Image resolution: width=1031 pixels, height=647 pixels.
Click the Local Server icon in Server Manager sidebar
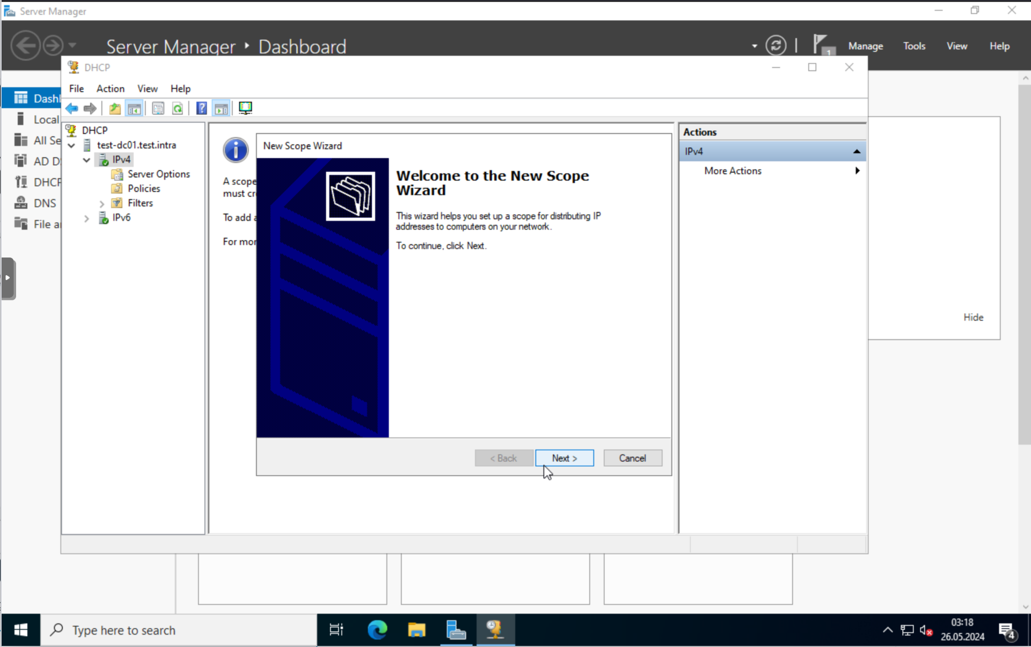(21, 119)
